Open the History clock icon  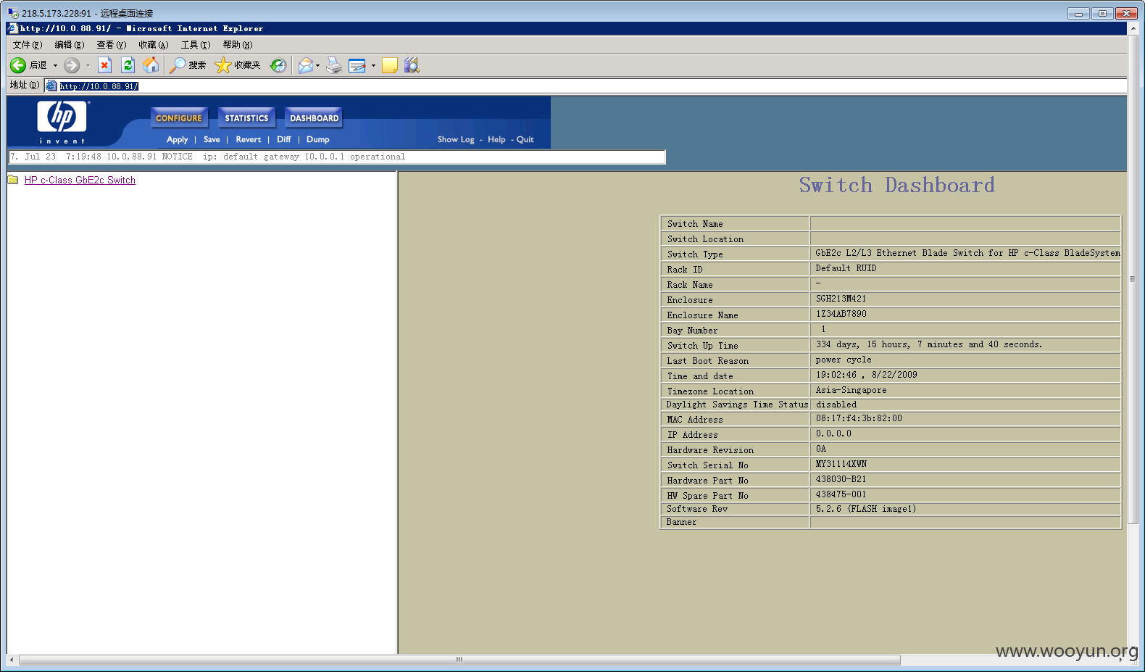[278, 65]
